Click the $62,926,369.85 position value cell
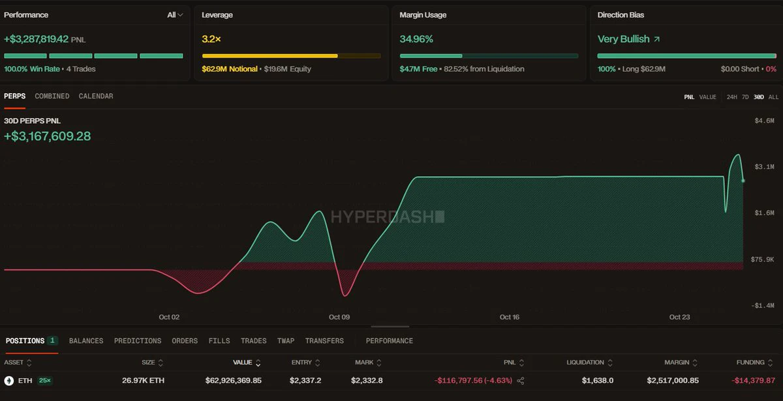Screen dimensions: 783x401 tap(234, 381)
